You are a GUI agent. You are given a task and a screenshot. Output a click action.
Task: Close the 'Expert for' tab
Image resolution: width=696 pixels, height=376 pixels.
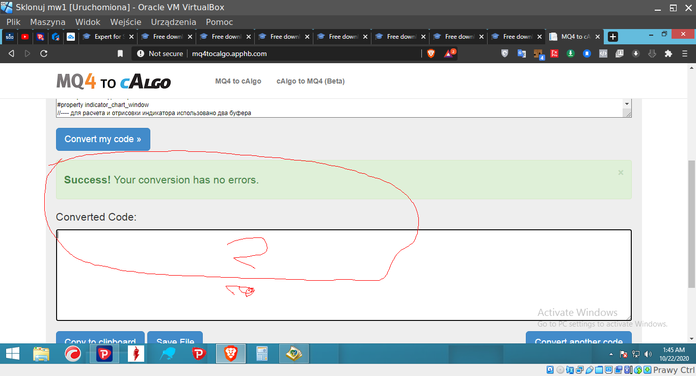131,37
